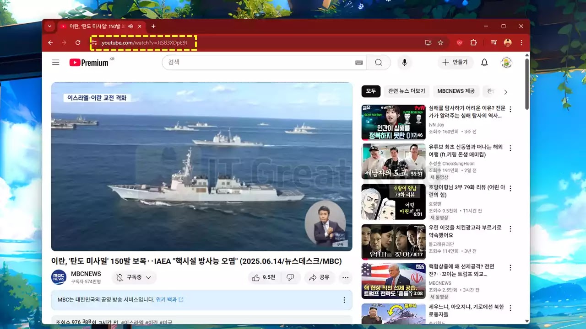Start voice search with microphone

point(404,63)
